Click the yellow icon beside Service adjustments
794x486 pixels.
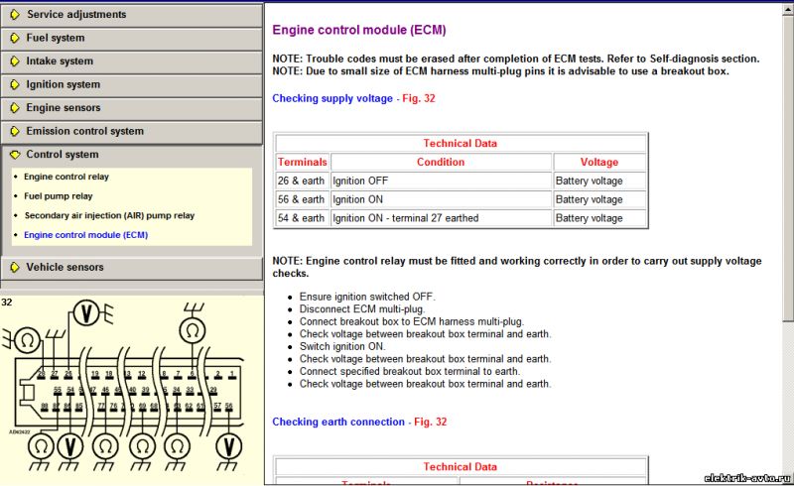pyautogui.click(x=15, y=15)
